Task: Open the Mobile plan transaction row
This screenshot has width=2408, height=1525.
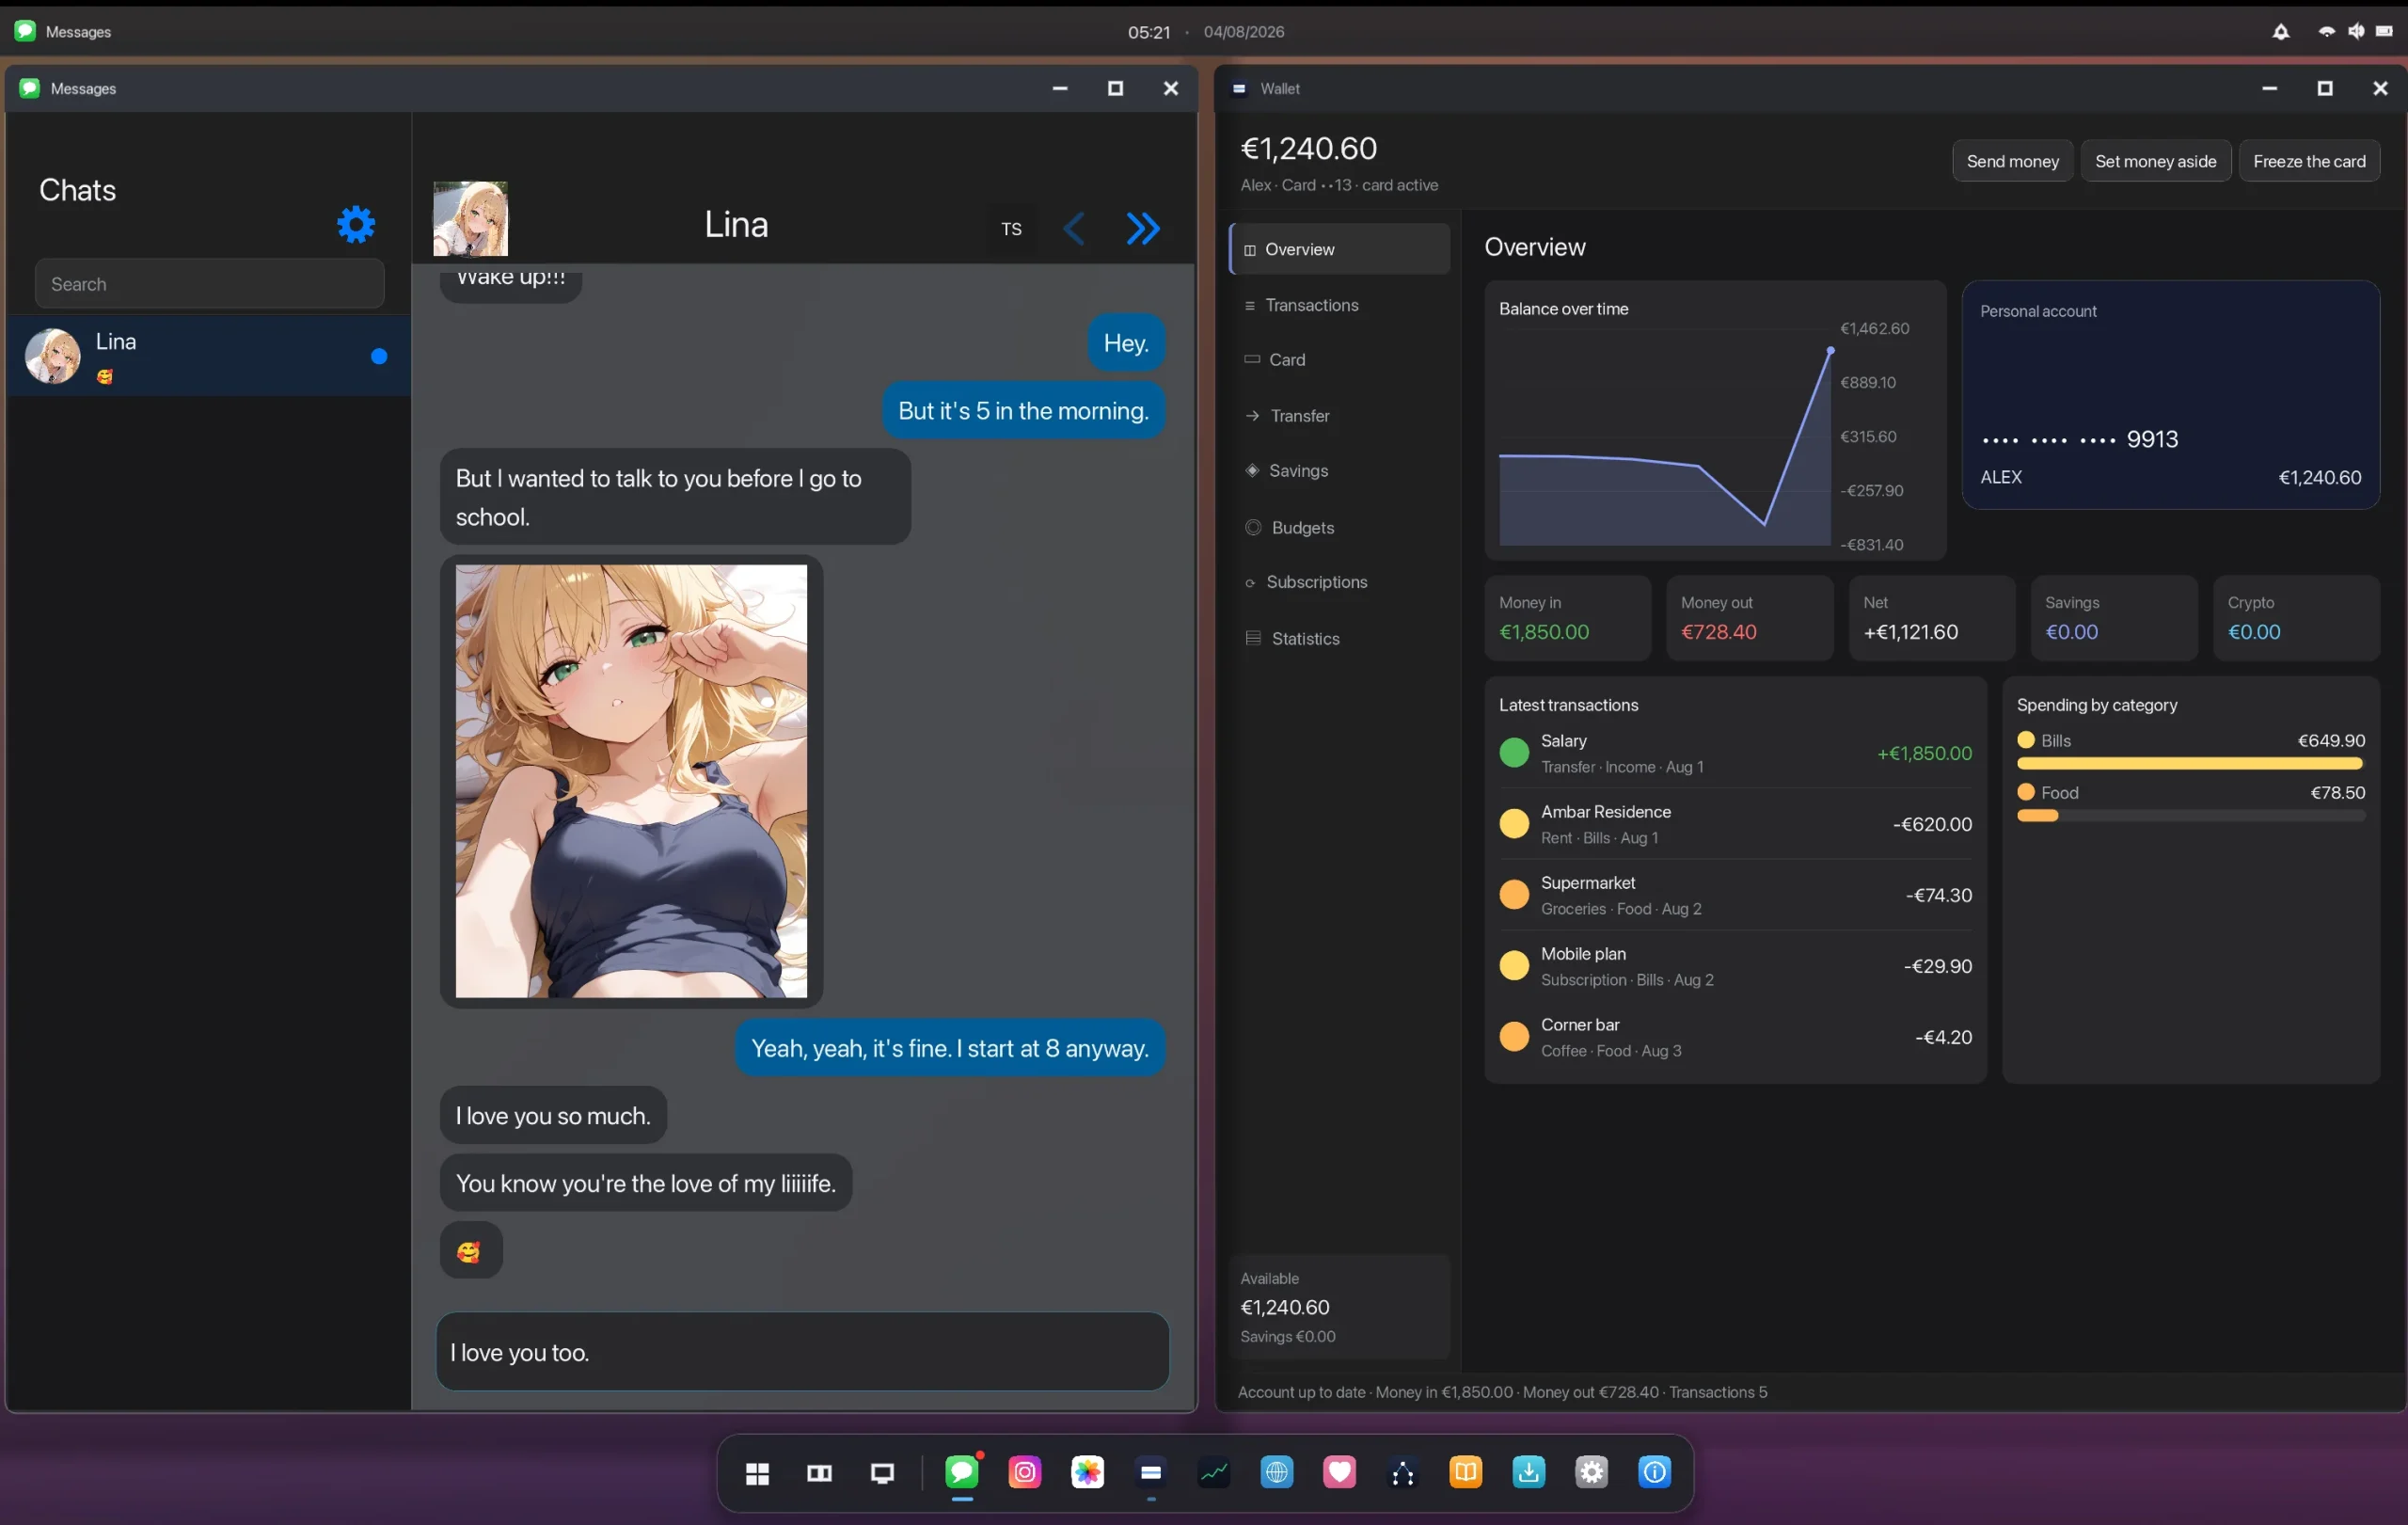Action: [1735, 966]
